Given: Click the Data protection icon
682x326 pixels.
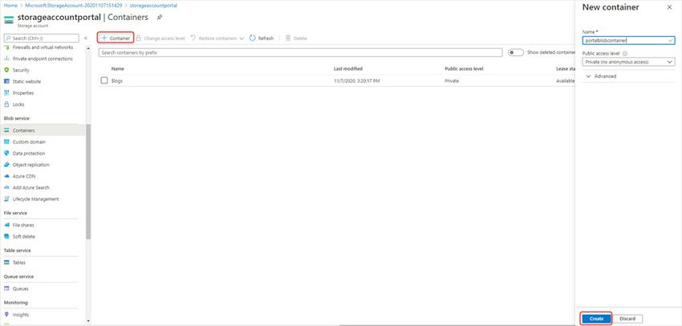Looking at the screenshot, I should pyautogui.click(x=6, y=153).
